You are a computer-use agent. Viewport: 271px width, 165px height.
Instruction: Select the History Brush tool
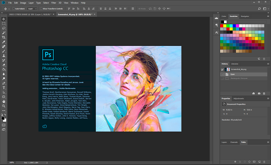coord(4,60)
